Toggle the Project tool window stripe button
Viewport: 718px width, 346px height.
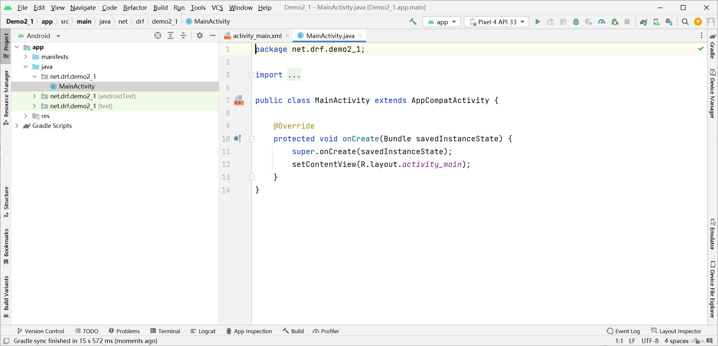tap(6, 46)
